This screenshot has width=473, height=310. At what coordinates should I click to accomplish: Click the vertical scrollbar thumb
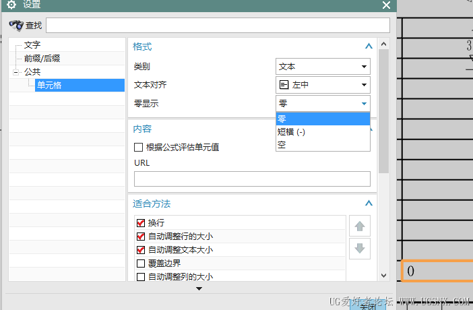point(383,111)
